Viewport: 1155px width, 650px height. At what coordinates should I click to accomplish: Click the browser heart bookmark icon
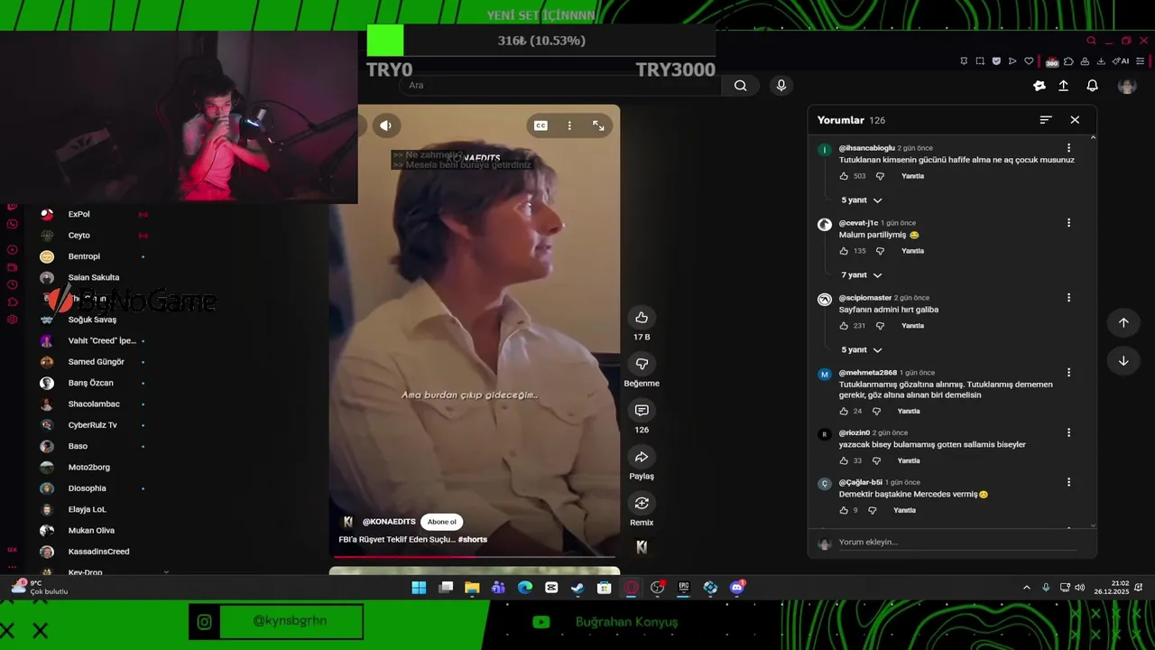1028,61
